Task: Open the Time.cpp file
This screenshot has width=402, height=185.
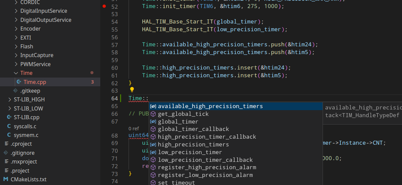Action: [50, 82]
